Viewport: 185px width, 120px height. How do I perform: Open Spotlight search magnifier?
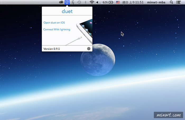click(x=171, y=2)
